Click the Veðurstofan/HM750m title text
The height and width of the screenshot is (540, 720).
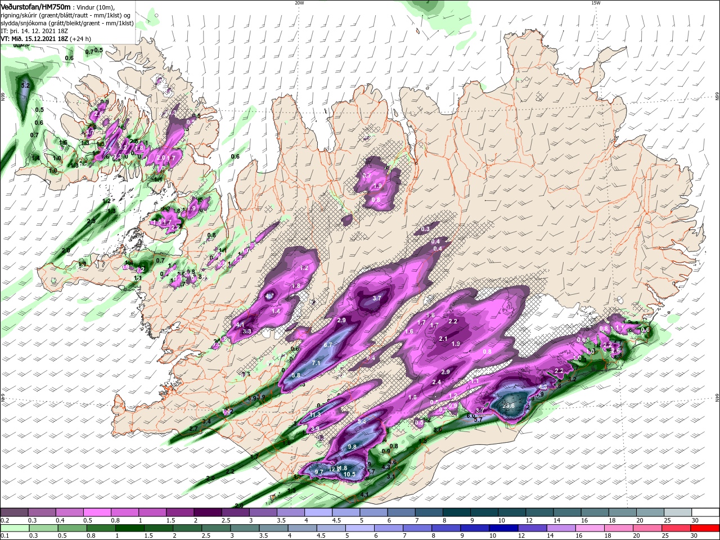click(x=36, y=7)
